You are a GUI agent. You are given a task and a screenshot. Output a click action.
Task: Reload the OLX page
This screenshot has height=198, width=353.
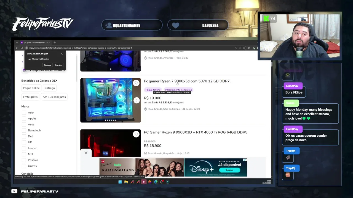[22, 48]
